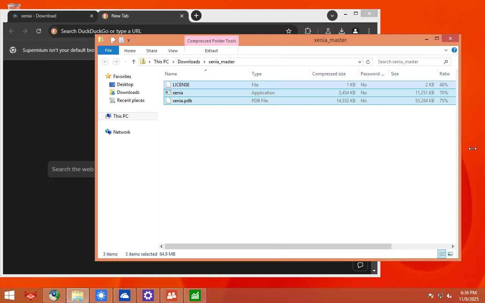Go up one folder level in Explorer
This screenshot has height=303, width=485.
tap(134, 62)
